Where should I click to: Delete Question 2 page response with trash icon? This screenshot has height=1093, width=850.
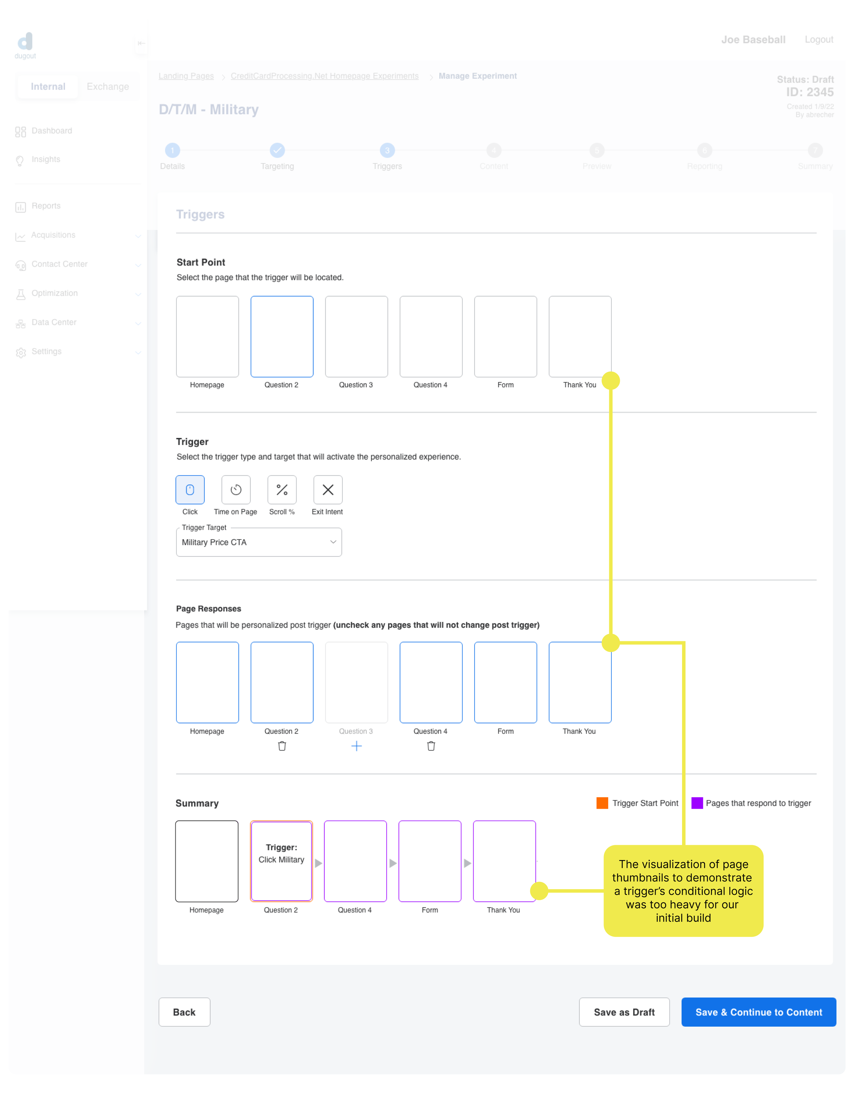[282, 746]
